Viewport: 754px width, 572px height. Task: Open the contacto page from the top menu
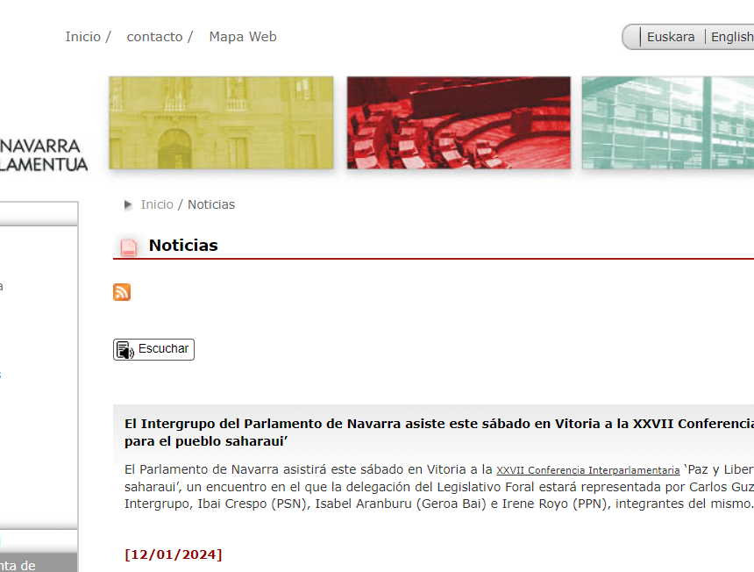[154, 37]
